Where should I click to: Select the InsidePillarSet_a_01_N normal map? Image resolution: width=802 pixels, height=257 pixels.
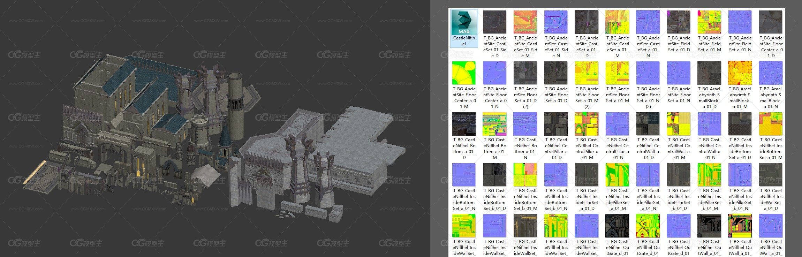(648, 175)
